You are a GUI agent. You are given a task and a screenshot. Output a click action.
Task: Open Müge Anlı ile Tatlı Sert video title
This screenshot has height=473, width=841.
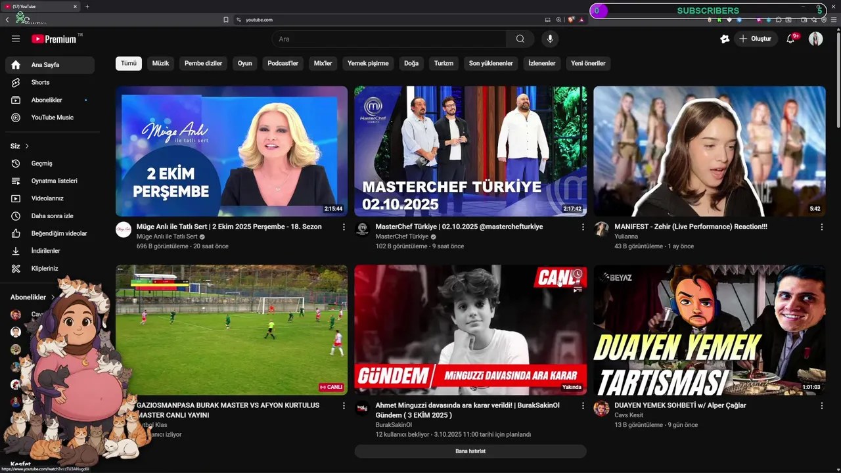point(229,227)
